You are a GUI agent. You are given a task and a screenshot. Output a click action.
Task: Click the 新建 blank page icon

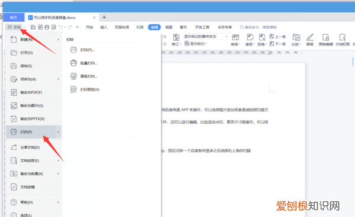click(14, 40)
